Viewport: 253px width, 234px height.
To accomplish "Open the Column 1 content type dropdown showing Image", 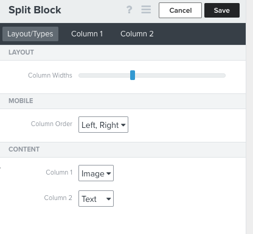I will pyautogui.click(x=96, y=173).
